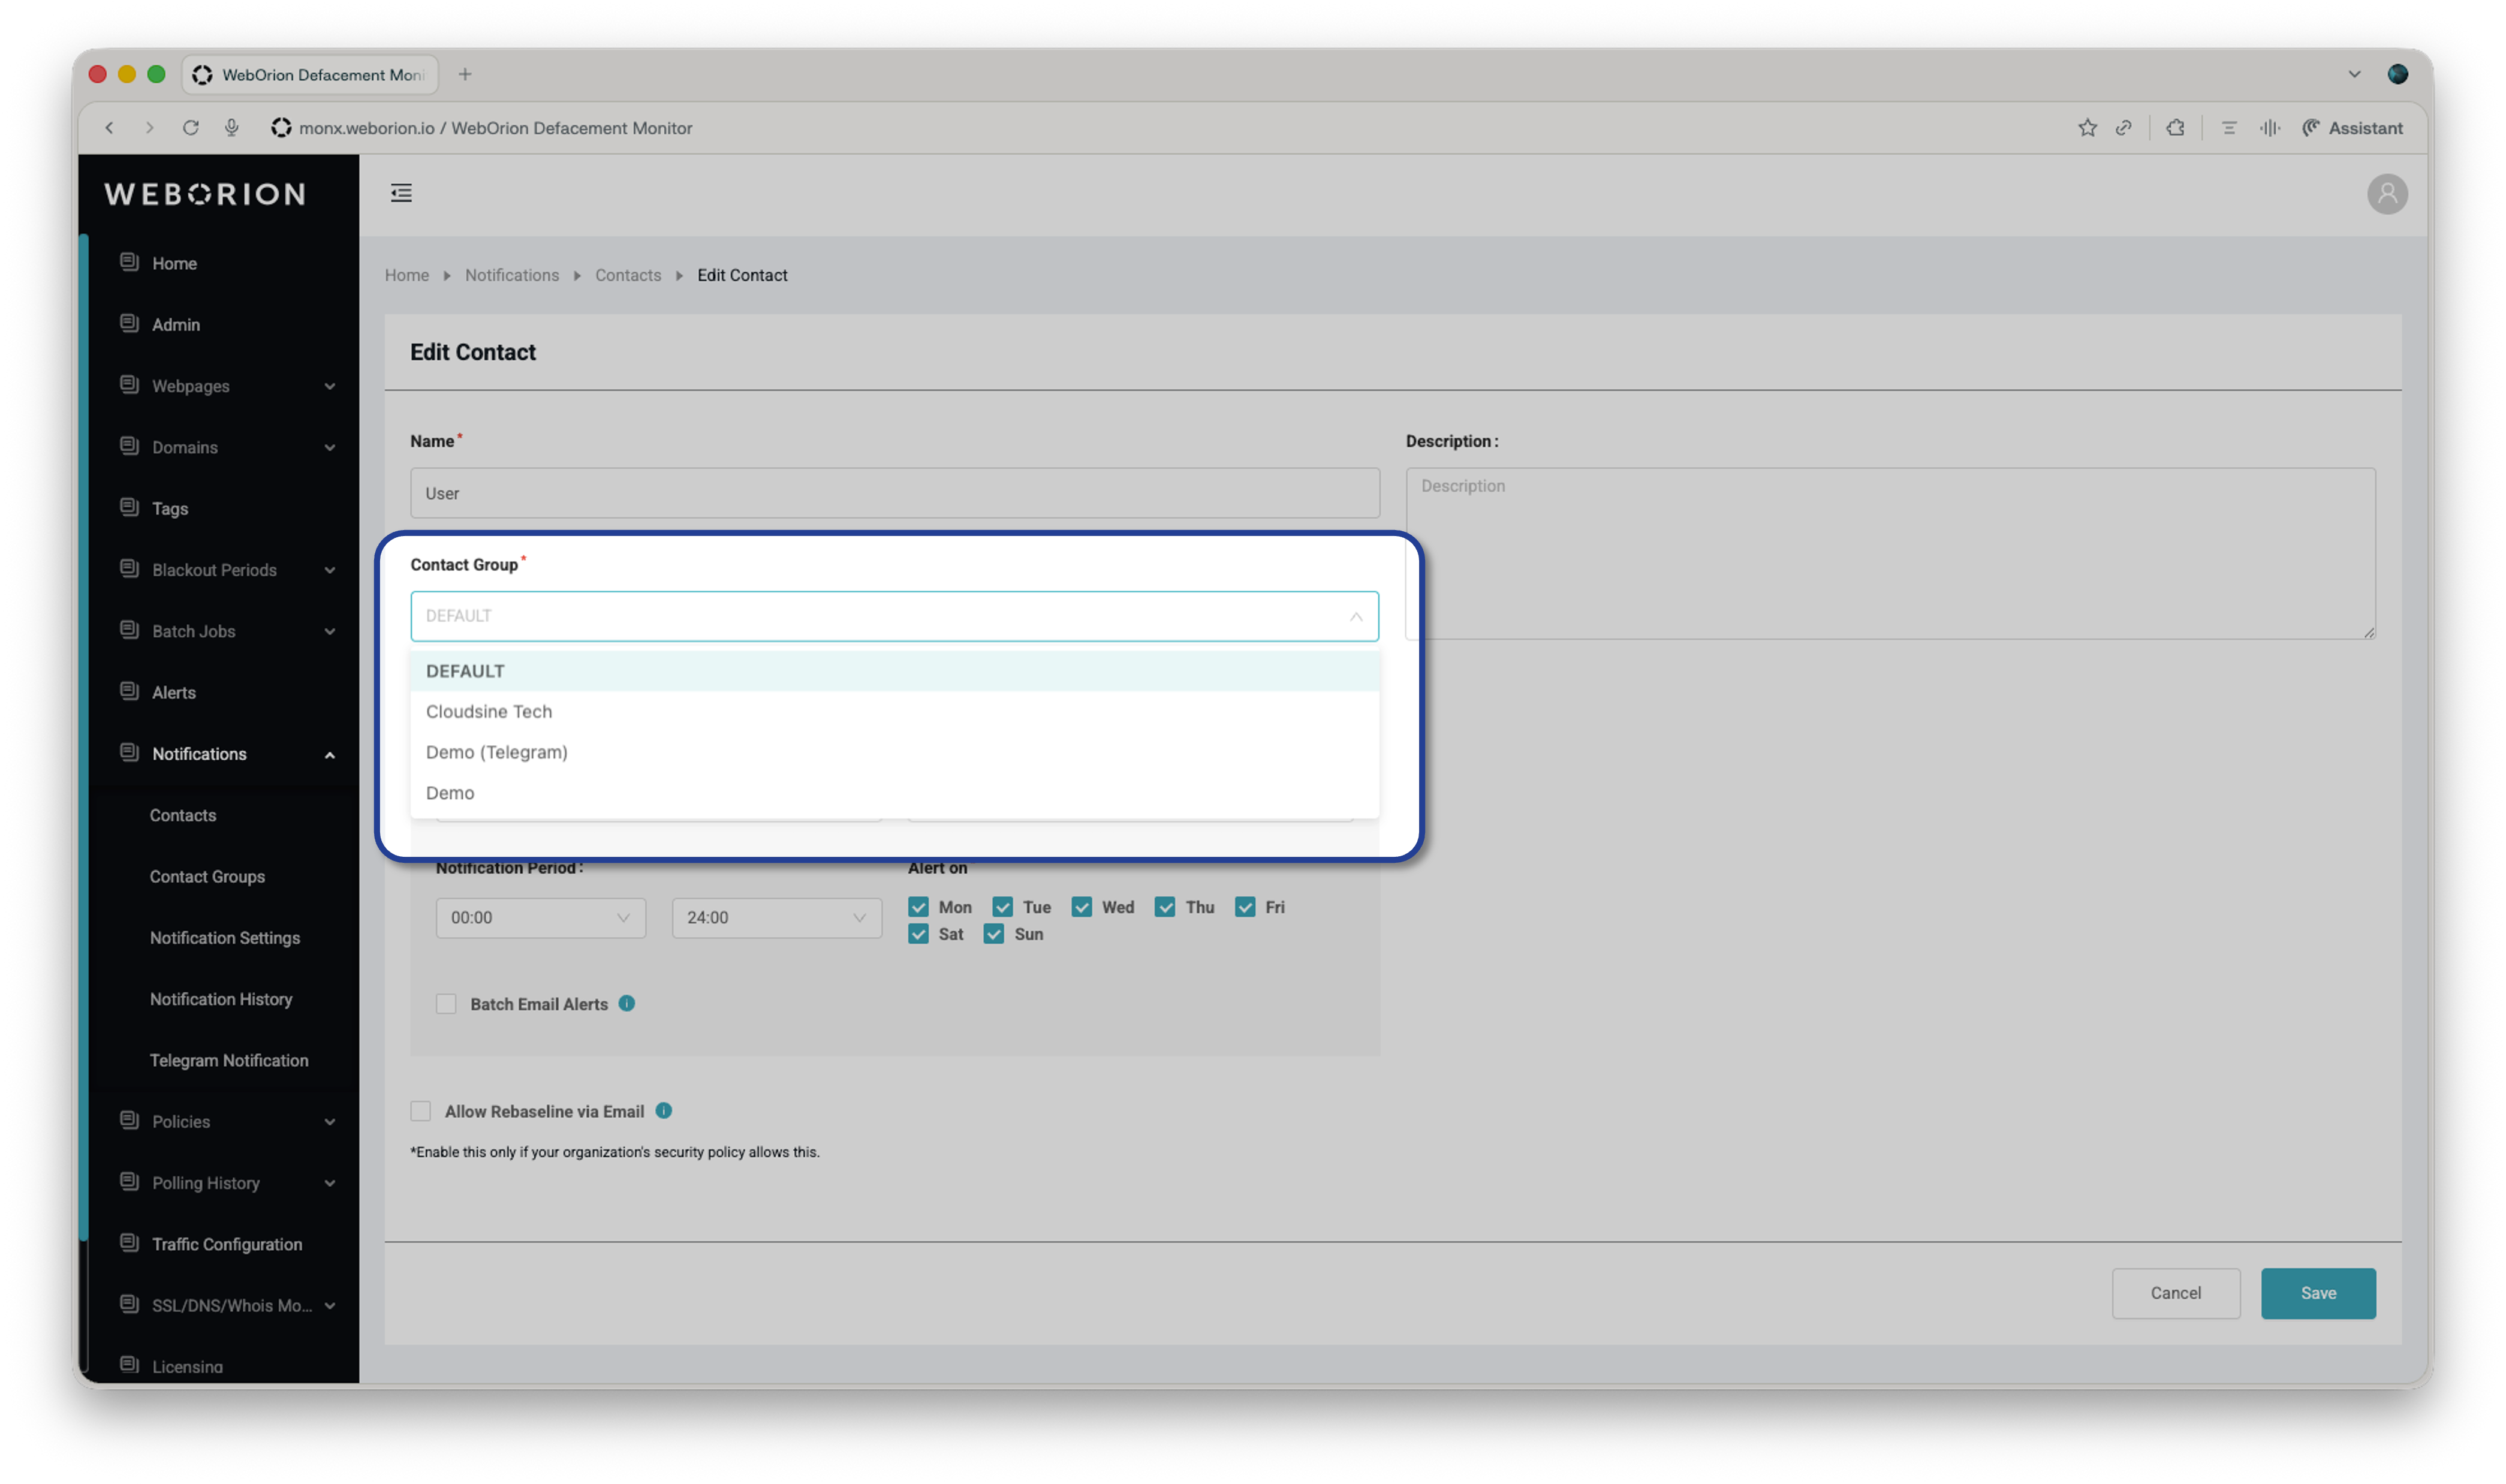The height and width of the screenshot is (1484, 2506).
Task: Click the microphone icon in the address bar
Action: (x=232, y=127)
